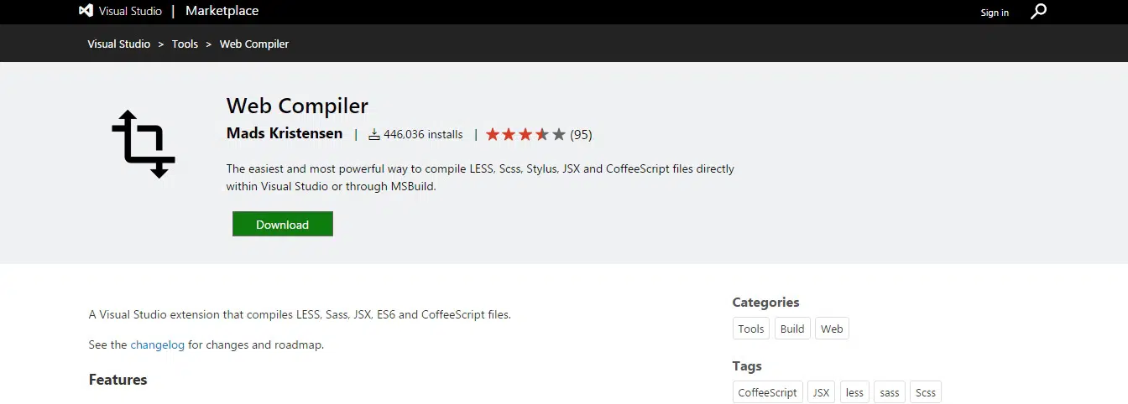Navigate to Visual Studio in the breadcrumb

[x=119, y=44]
